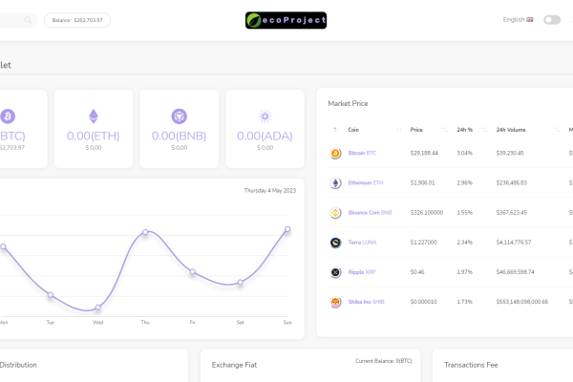Open the English language selector
Screen dimensions: 573x382
[518, 20]
